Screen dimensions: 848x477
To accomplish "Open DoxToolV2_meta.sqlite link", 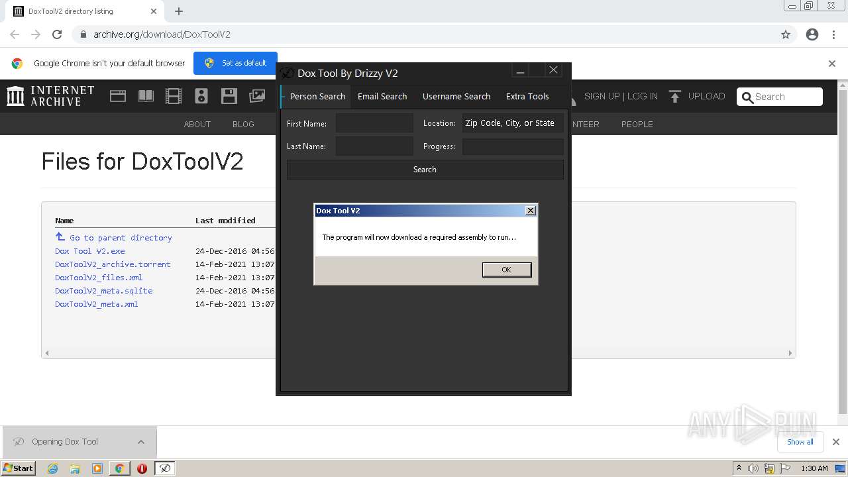I will point(104,291).
